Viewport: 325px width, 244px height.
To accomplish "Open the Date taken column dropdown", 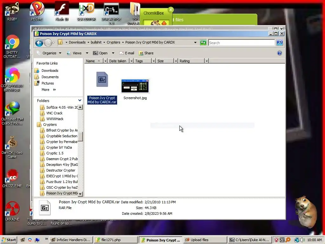I will pyautogui.click(x=131, y=61).
